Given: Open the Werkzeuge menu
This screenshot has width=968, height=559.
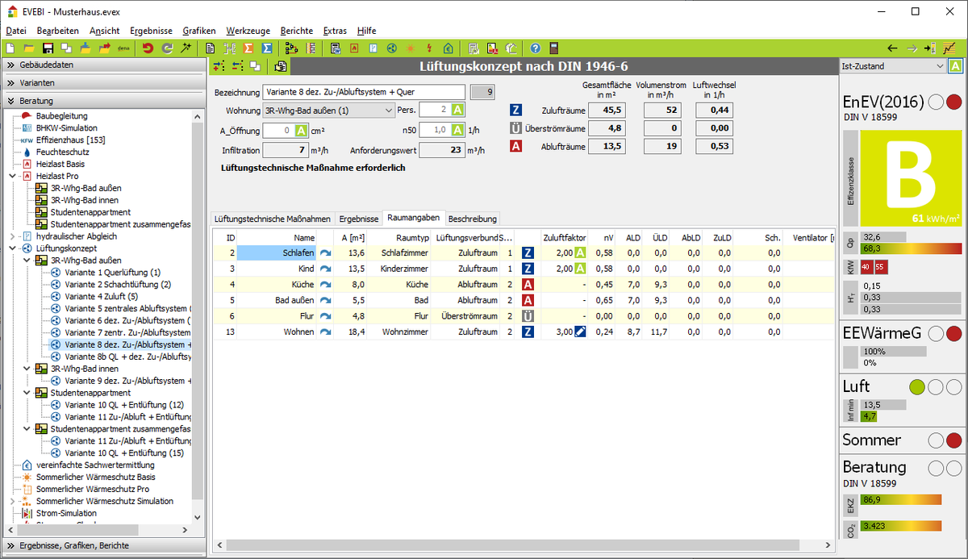Looking at the screenshot, I should point(248,30).
